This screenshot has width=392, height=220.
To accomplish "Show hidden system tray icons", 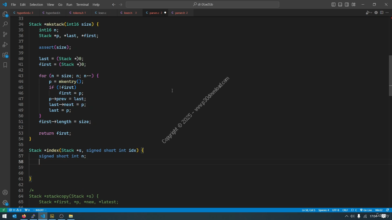I will (347, 216).
